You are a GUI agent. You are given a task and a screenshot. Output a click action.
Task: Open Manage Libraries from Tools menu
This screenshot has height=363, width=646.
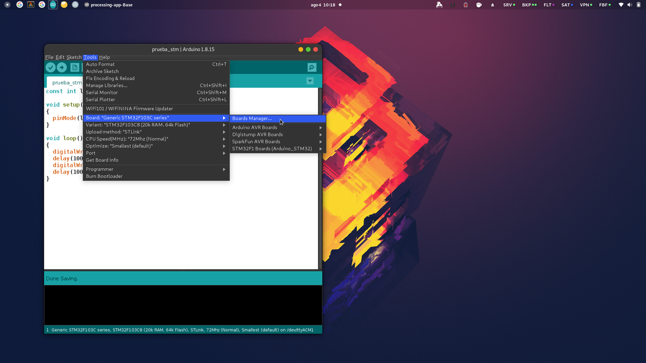[x=156, y=85]
